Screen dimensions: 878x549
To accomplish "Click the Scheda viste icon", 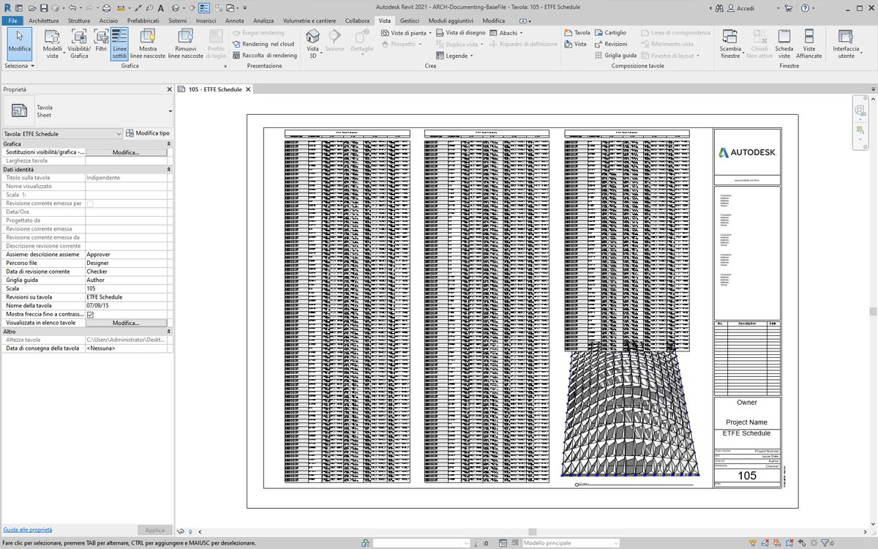I will pos(784,43).
